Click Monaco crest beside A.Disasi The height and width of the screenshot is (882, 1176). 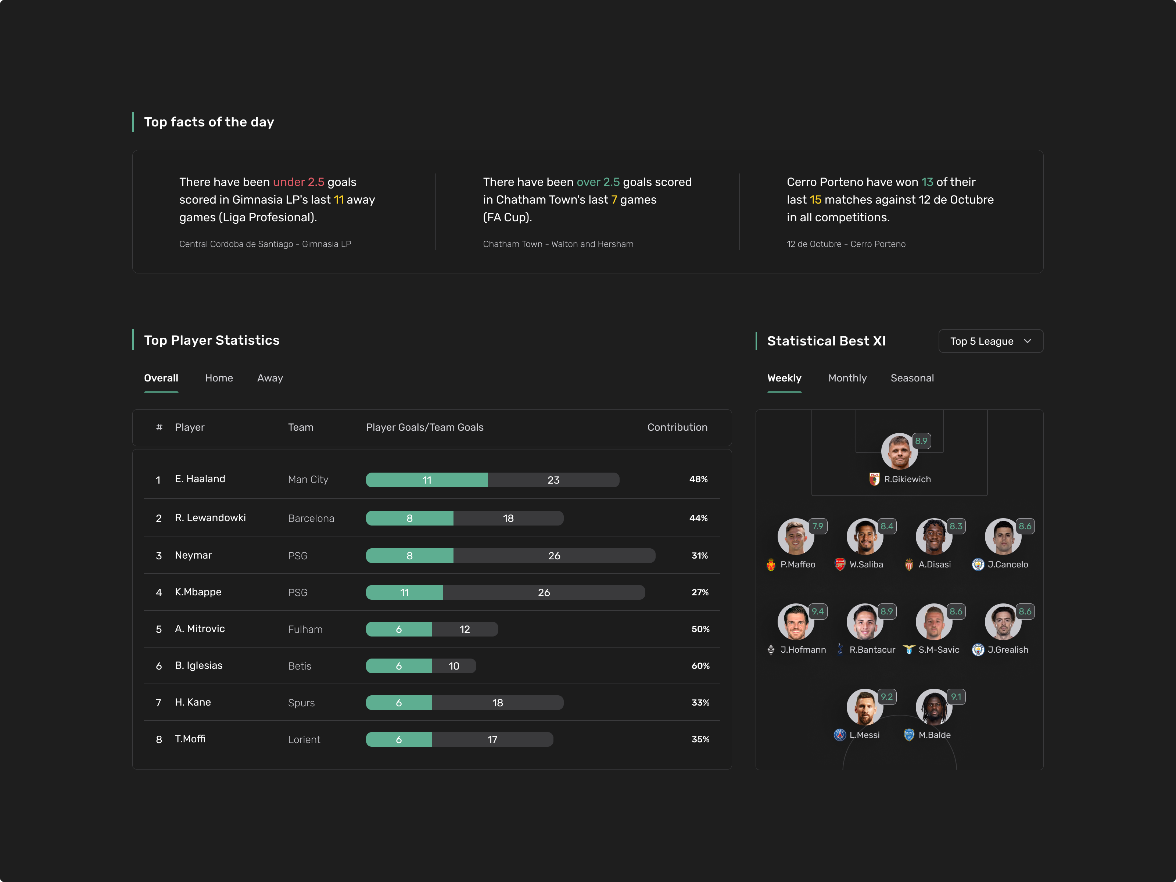[x=908, y=564]
